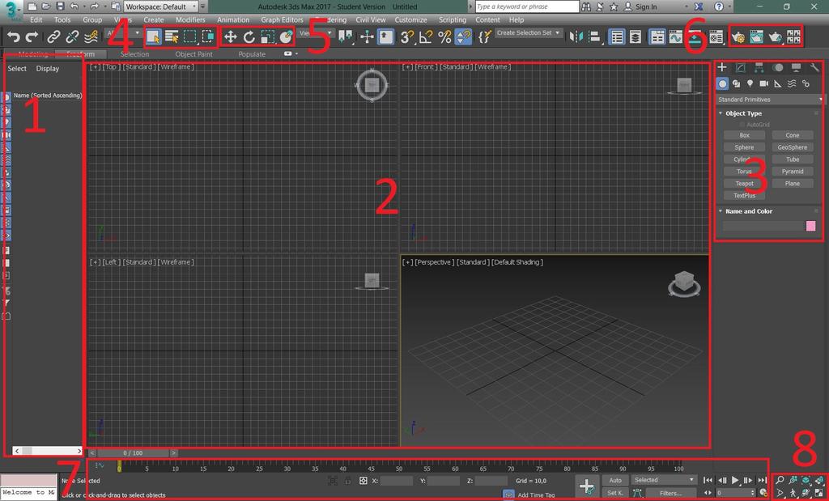Select the Shapes category icon
The image size is (829, 501).
pyautogui.click(x=736, y=83)
